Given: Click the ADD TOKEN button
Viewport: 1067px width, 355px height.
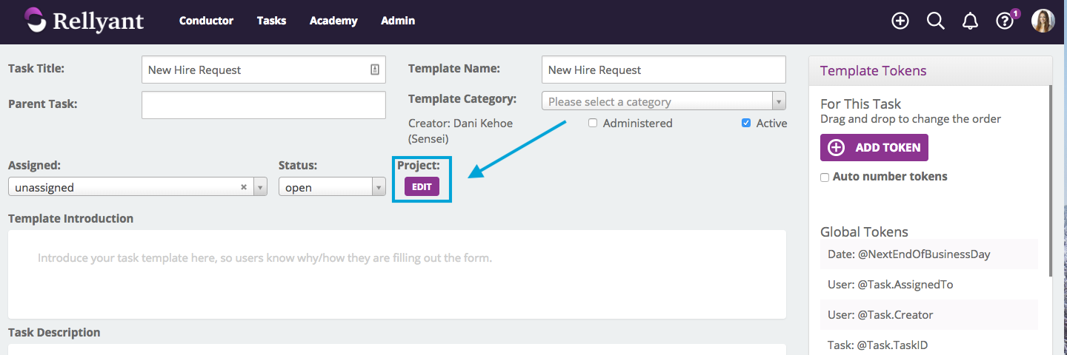Looking at the screenshot, I should click(874, 147).
